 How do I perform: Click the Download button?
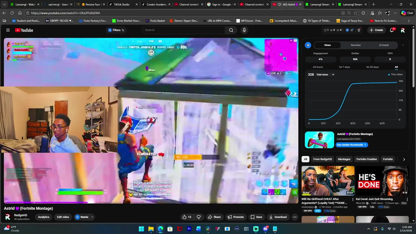(x=278, y=217)
